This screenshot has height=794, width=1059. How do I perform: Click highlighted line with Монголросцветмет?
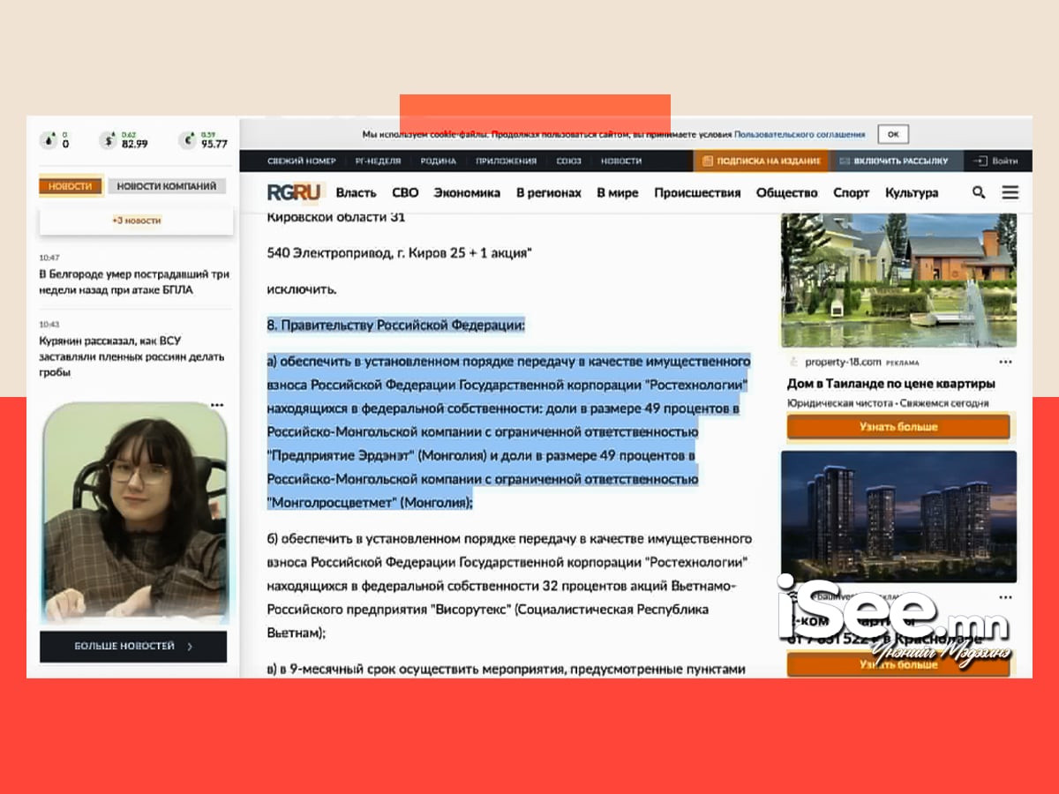point(371,502)
